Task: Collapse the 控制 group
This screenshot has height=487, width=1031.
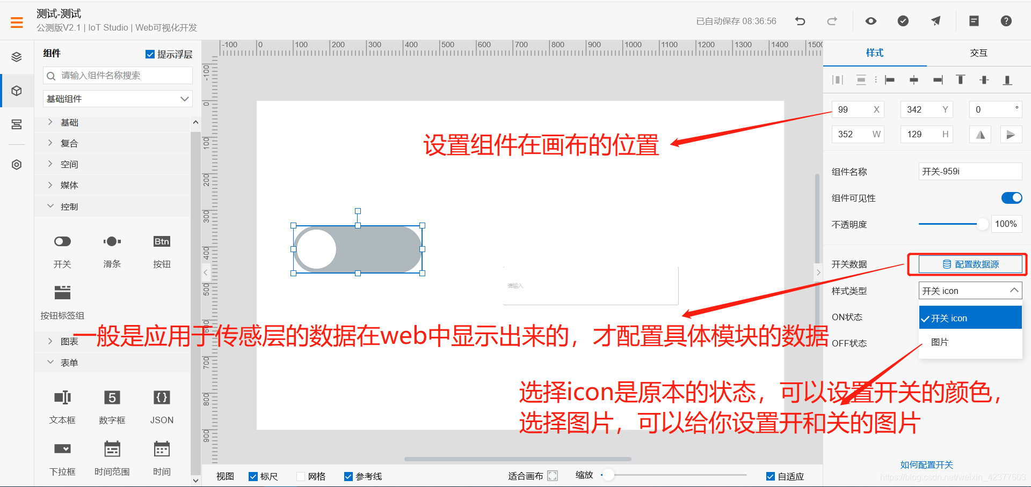Action: pos(112,206)
